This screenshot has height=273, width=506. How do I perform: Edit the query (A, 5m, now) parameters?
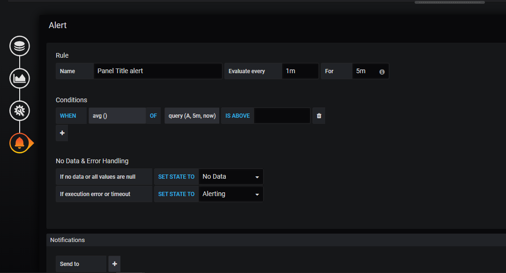pyautogui.click(x=192, y=116)
